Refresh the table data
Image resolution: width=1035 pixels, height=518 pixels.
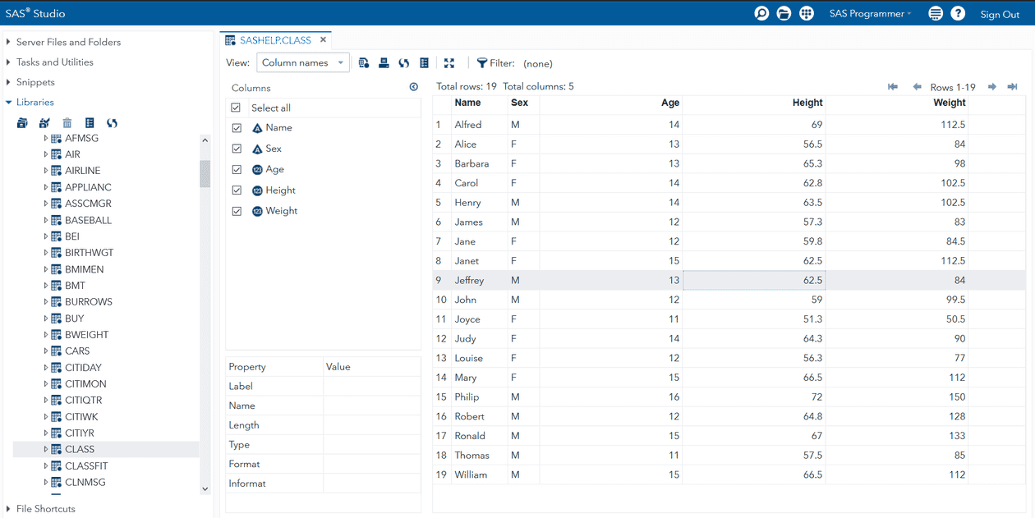(x=403, y=62)
